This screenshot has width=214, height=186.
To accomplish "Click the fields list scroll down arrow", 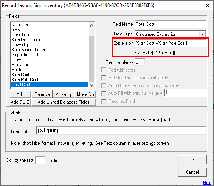I will pyautogui.click(x=92, y=85).
